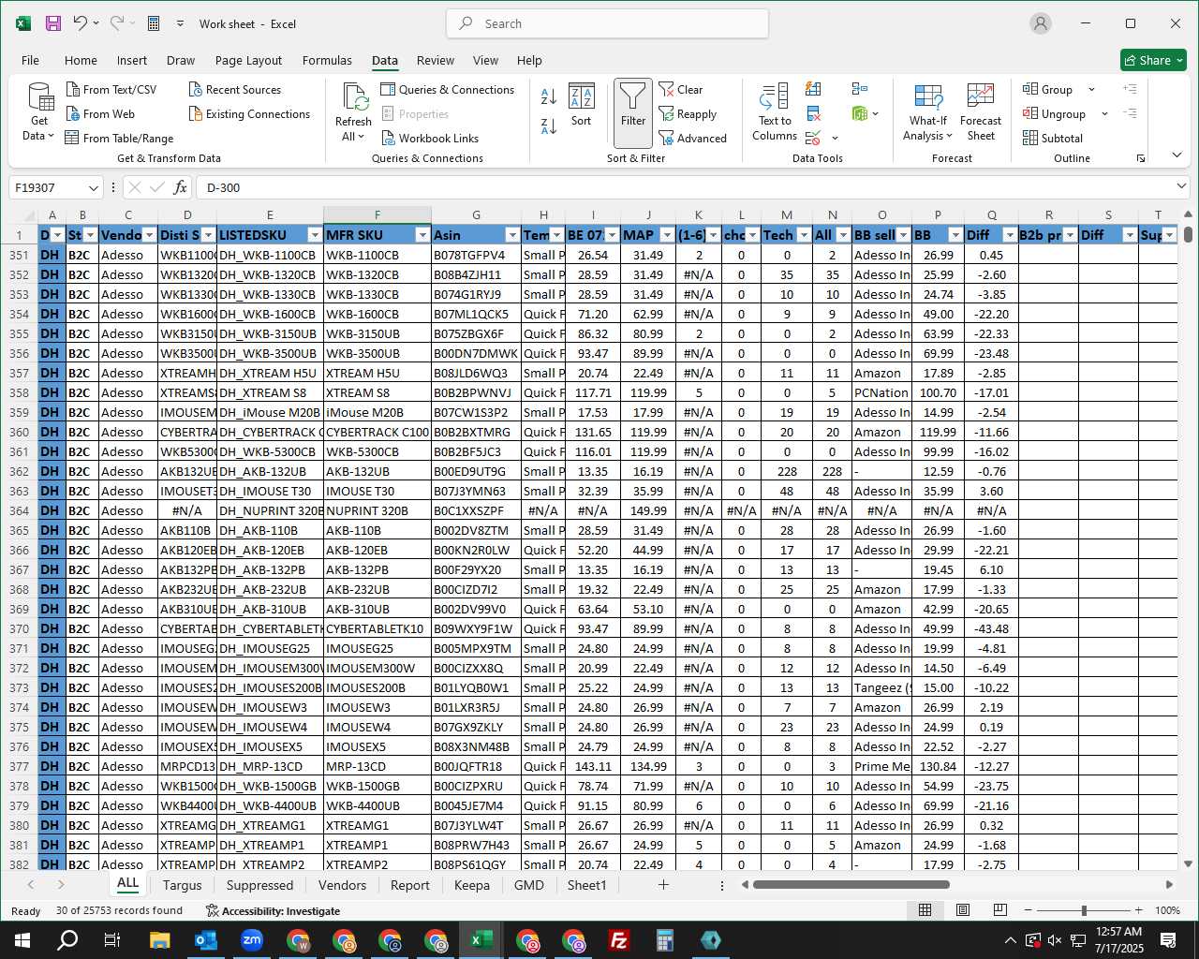The image size is (1199, 959).
Task: Open Existing Connections
Action: point(249,113)
